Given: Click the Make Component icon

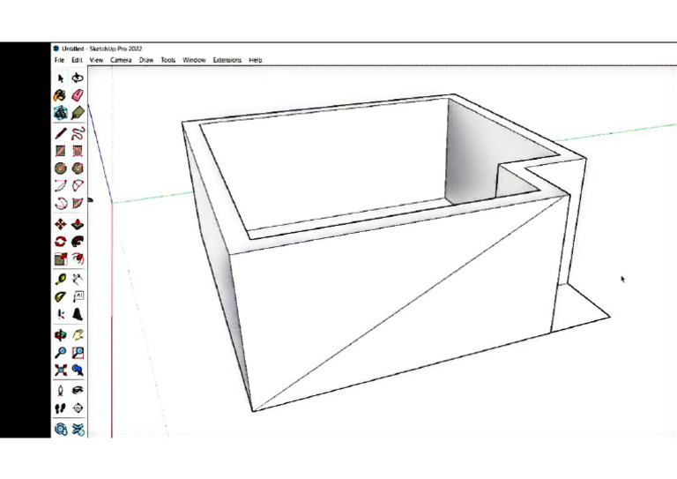Looking at the screenshot, I should coord(61,113).
